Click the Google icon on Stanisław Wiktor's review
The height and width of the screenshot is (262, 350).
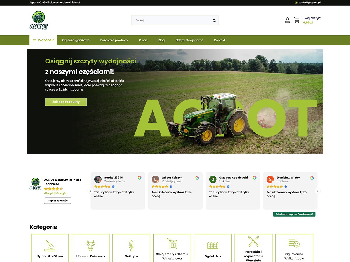312,178
